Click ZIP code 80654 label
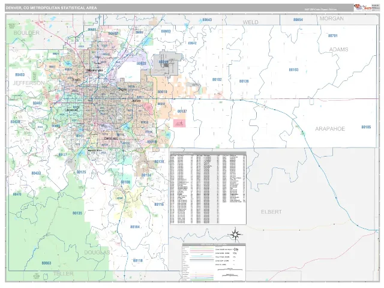 click(x=298, y=20)
